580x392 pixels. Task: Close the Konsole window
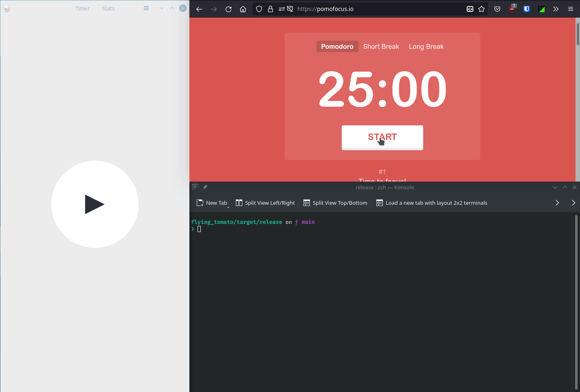tap(575, 187)
